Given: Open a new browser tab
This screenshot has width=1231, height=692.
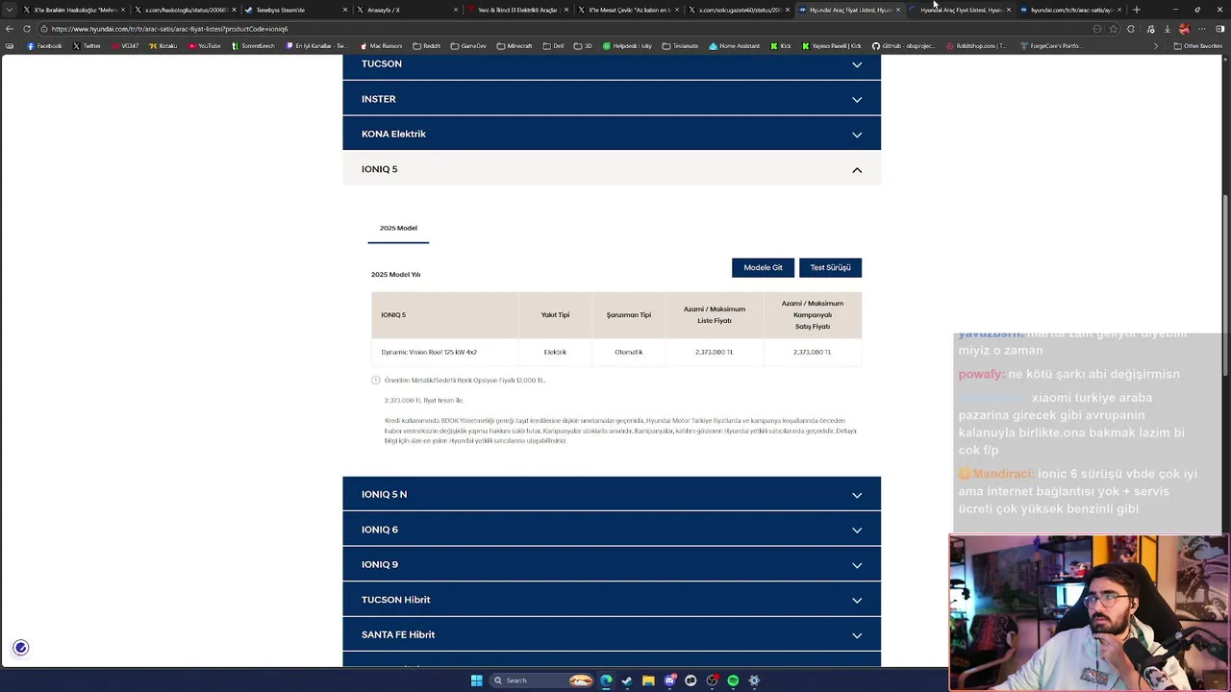Looking at the screenshot, I should click(1137, 10).
